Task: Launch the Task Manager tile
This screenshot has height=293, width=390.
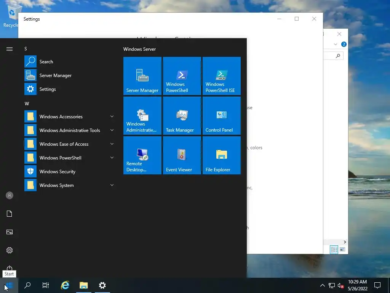Action: click(x=182, y=115)
